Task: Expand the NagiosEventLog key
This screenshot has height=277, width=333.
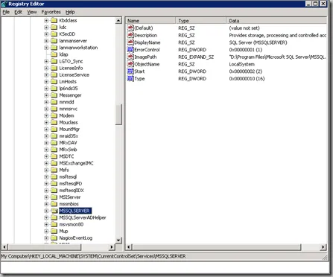Action: pyautogui.click(x=46, y=238)
